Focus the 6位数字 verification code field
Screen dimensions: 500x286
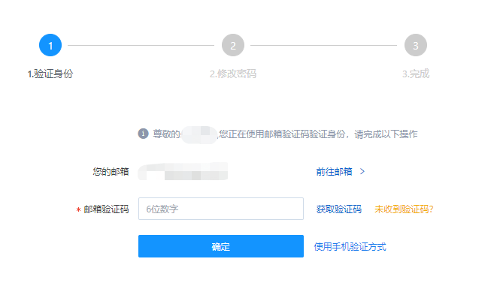coord(221,209)
